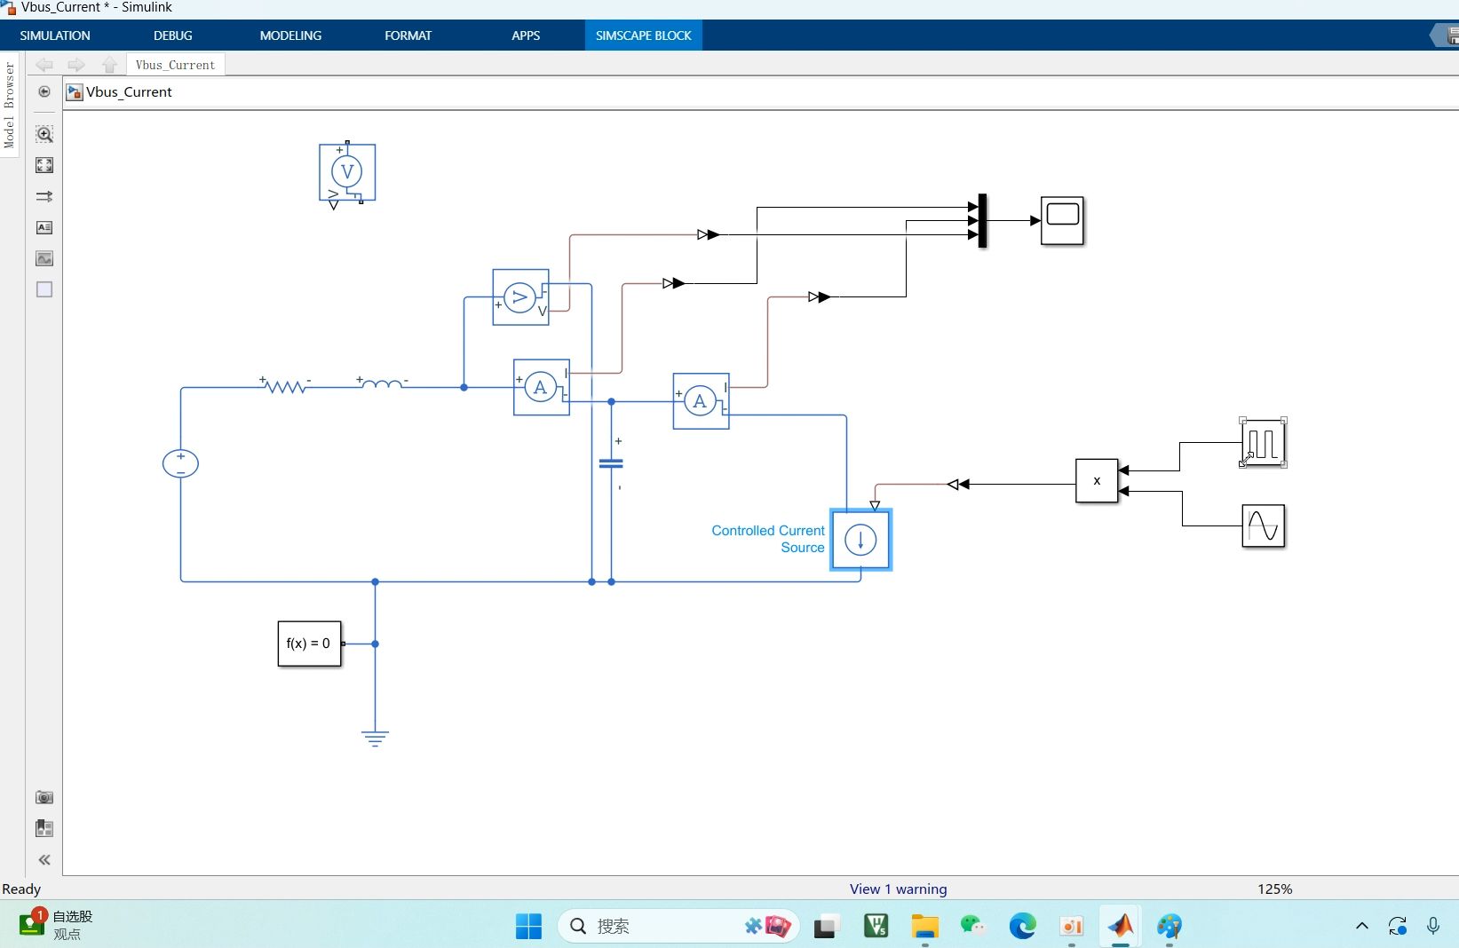Click the Fit to View icon
Viewport: 1459px width, 948px height.
[44, 165]
